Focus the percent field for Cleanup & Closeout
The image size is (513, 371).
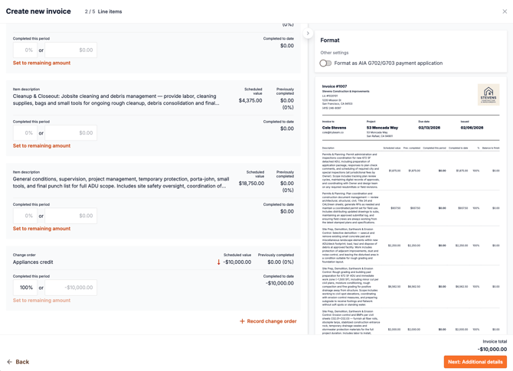25,133
